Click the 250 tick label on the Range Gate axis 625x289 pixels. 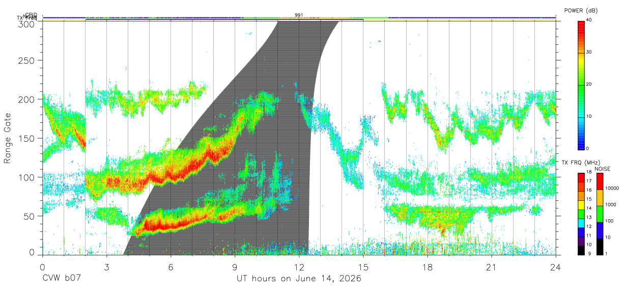tap(27, 60)
